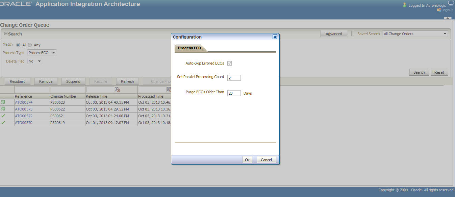Close the Configuration dialog with X
Image resolution: width=455 pixels, height=197 pixels.
pyautogui.click(x=275, y=37)
